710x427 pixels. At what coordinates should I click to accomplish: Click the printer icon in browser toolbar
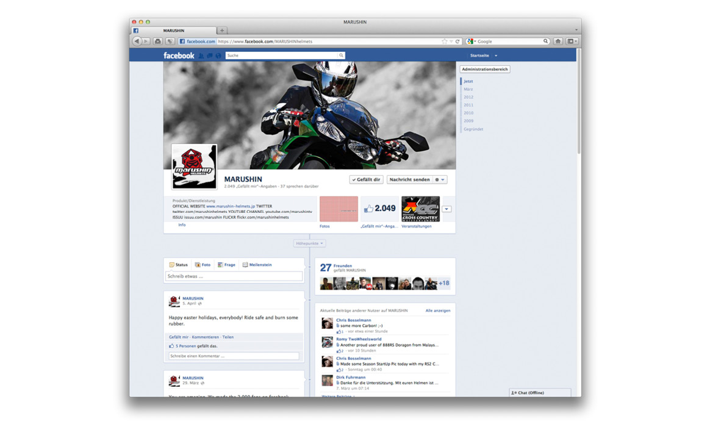point(157,41)
